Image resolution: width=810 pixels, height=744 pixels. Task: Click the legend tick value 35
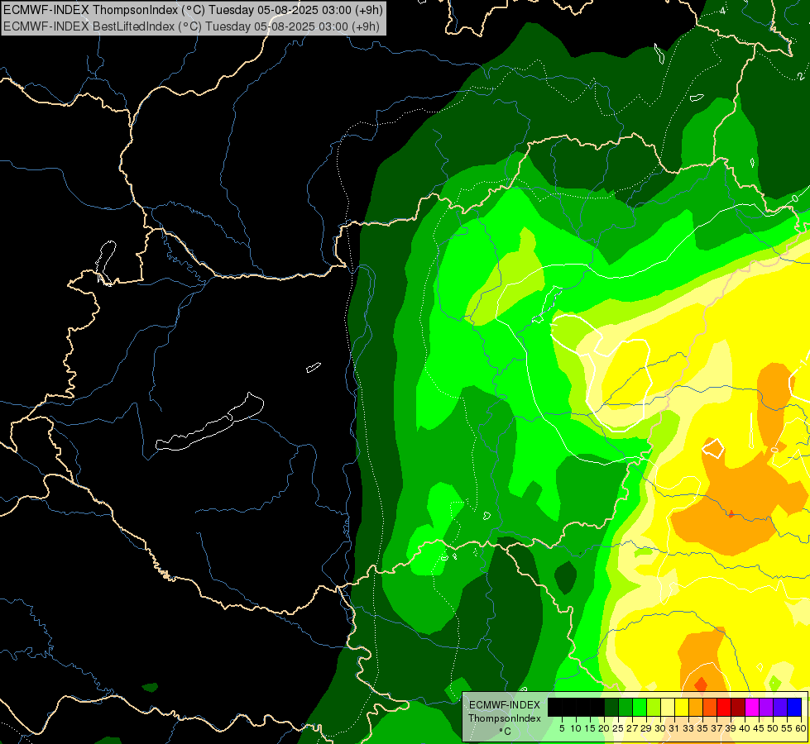702,728
